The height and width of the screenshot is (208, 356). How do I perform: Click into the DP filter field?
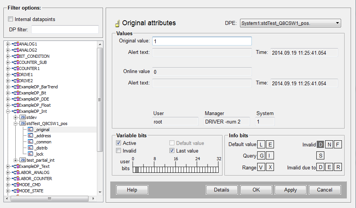[x=65, y=29]
